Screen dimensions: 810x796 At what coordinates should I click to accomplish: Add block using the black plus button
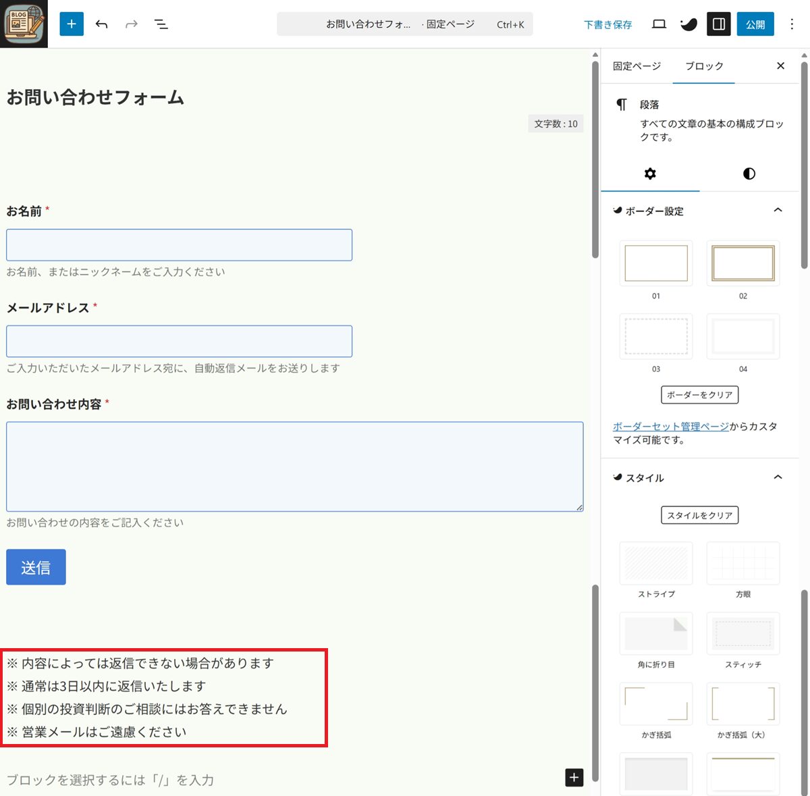pyautogui.click(x=574, y=778)
